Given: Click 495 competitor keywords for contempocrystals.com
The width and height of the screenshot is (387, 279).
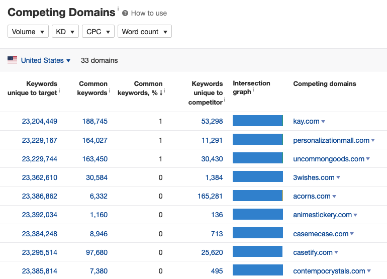Looking at the screenshot, I should tap(217, 271).
